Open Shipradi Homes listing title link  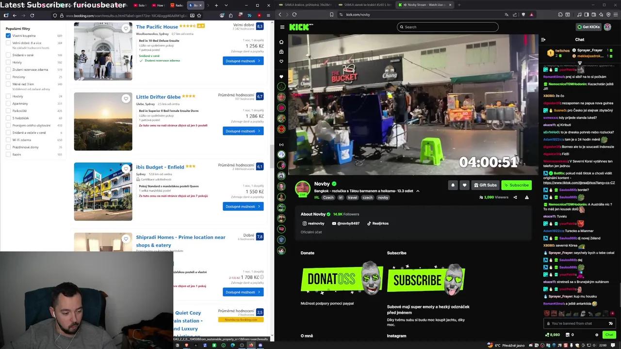(x=180, y=241)
